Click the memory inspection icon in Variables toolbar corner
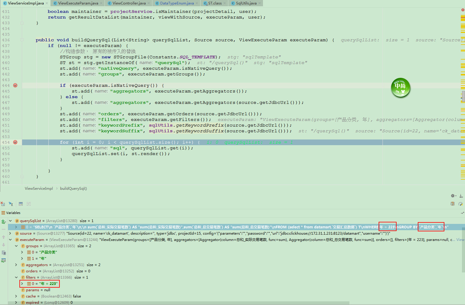Viewport: 465px width, 305px height. pyautogui.click(x=452, y=204)
